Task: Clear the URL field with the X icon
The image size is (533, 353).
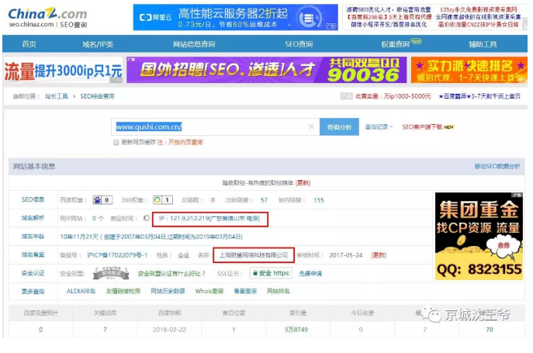Action: pyautogui.click(x=311, y=126)
